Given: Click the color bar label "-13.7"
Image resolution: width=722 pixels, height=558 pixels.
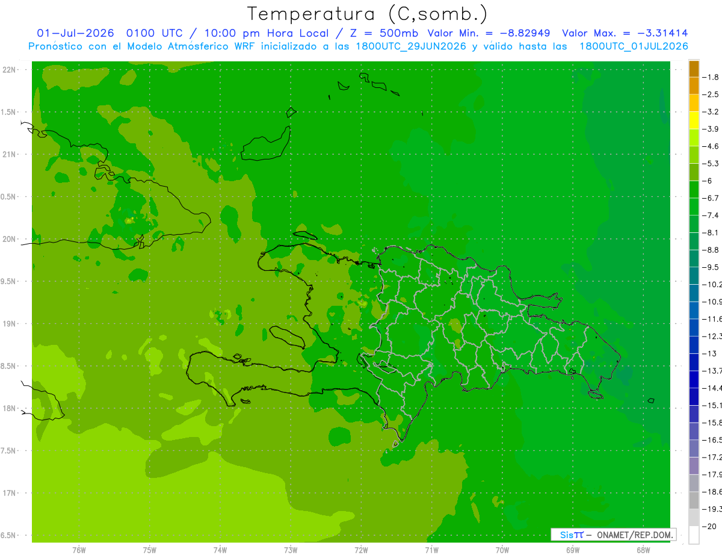Looking at the screenshot, I should pyautogui.click(x=712, y=371).
